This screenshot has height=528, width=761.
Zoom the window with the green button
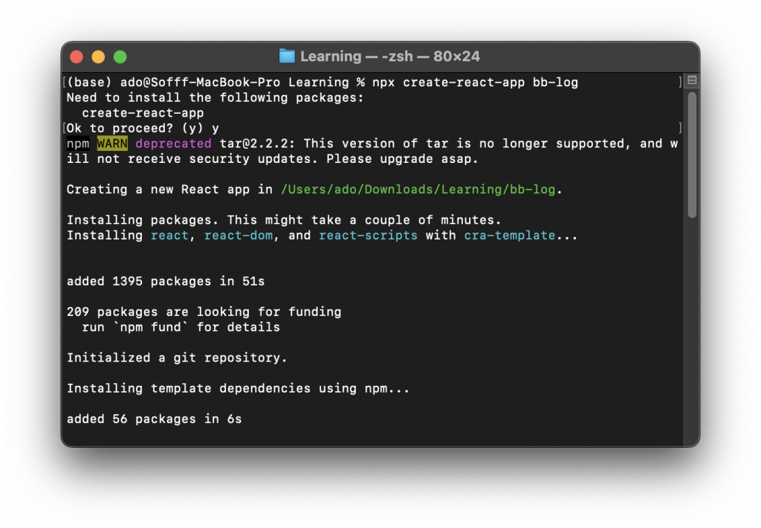point(120,57)
